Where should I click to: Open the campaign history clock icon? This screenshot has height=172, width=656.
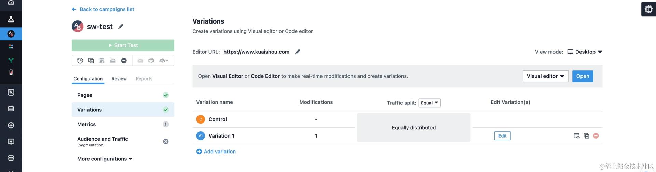tap(80, 60)
